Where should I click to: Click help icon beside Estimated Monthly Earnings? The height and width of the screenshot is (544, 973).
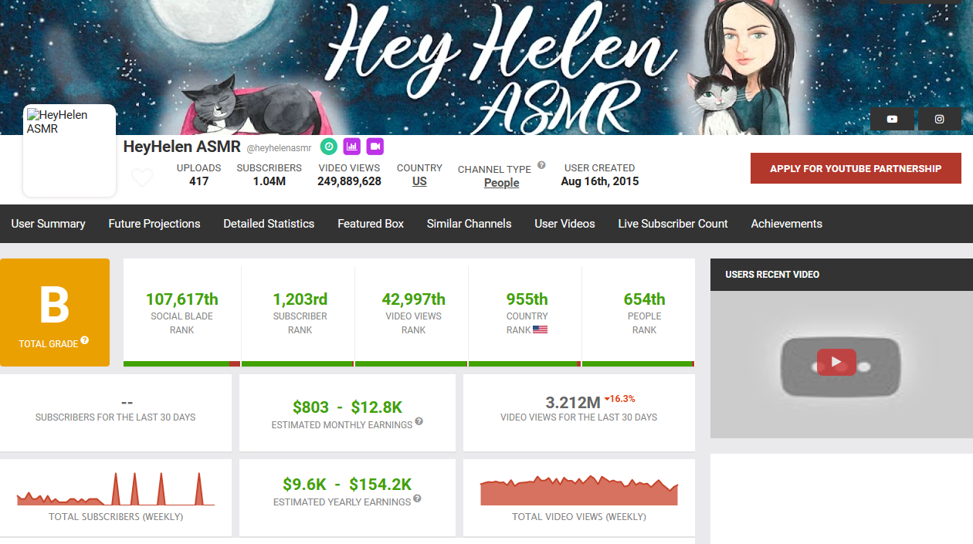click(419, 421)
